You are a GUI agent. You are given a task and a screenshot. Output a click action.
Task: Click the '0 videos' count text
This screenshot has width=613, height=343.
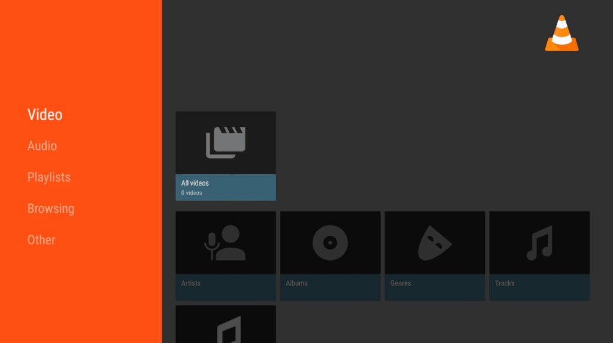192,193
